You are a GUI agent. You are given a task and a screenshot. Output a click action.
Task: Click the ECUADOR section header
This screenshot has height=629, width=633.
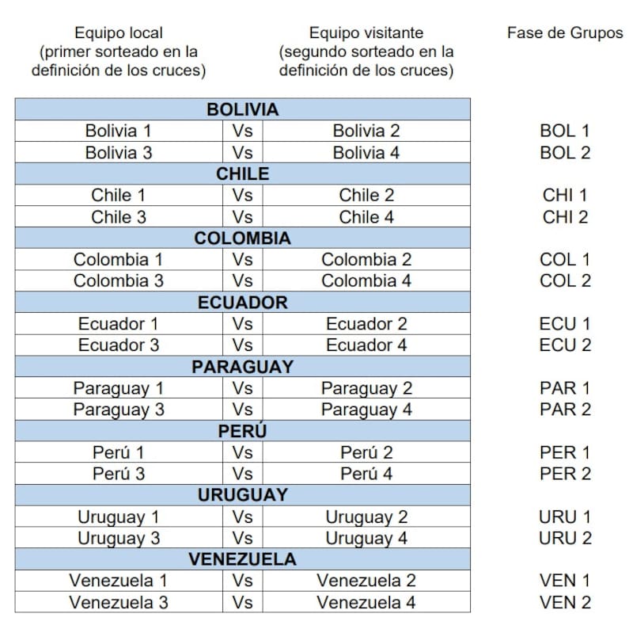coord(242,302)
